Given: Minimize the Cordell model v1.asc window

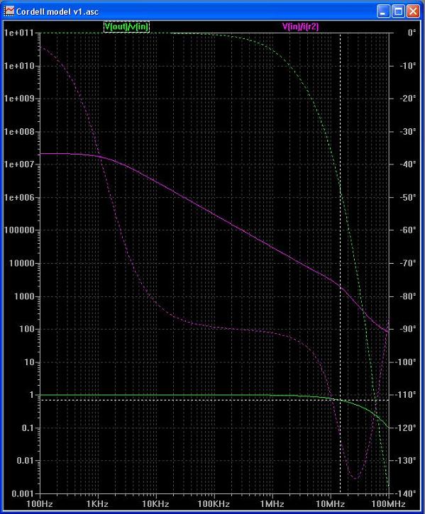Looking at the screenshot, I should pyautogui.click(x=383, y=11).
